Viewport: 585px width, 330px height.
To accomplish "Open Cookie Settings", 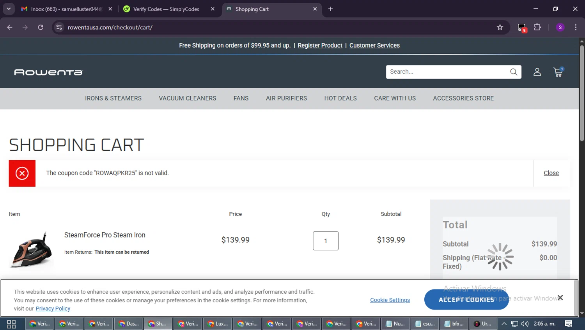I will (390, 300).
